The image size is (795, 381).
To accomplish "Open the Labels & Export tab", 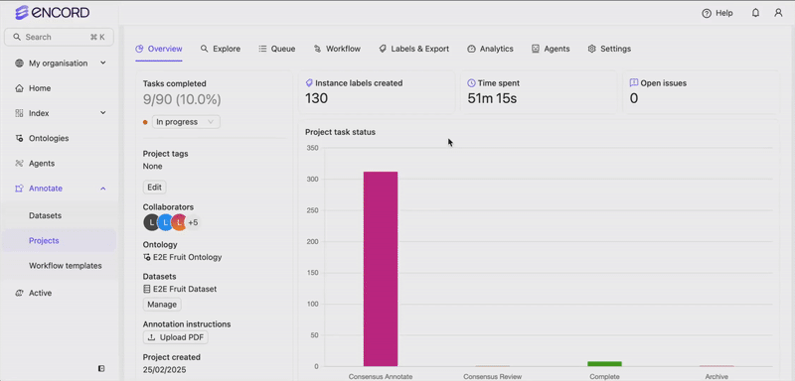I will point(413,49).
